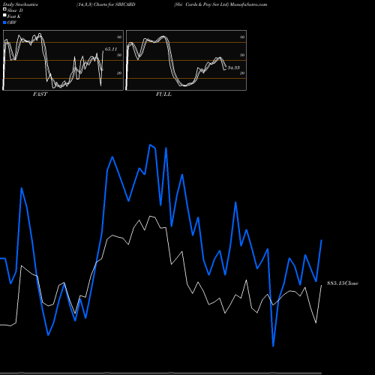Viewport: 375px width, 375px height.
Task: Click the 'Daily Stochastics' title text
Action: click(x=20, y=4)
